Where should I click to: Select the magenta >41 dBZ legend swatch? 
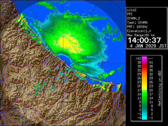tap(144, 59)
